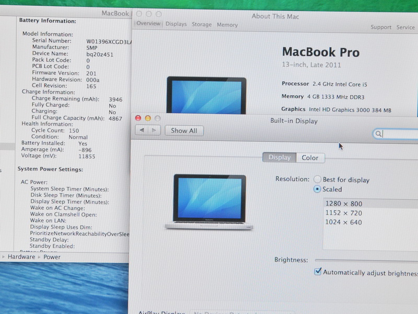Minimize the Built-in Display window
The image size is (418, 314).
coord(148,118)
